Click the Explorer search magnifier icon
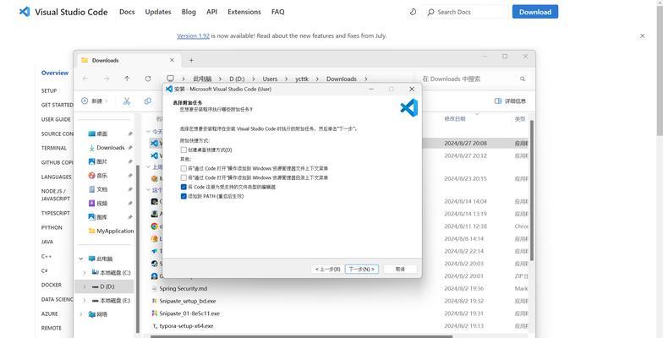The height and width of the screenshot is (338, 663). tap(523, 79)
